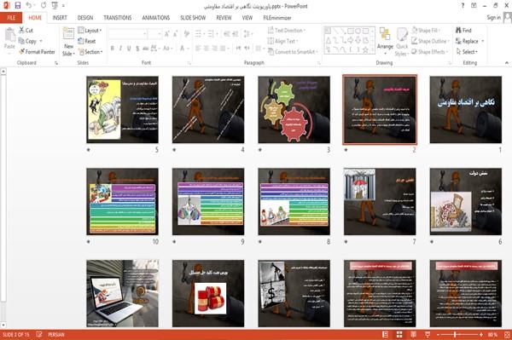
Task: Toggle Italic formatting
Action: pyautogui.click(x=120, y=49)
